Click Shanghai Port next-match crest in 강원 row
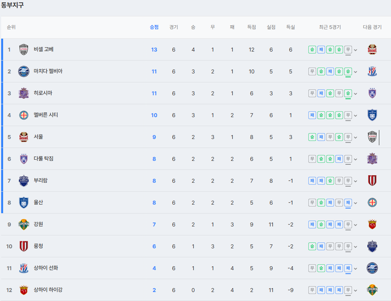This screenshot has height=301, width=391. coord(372,224)
